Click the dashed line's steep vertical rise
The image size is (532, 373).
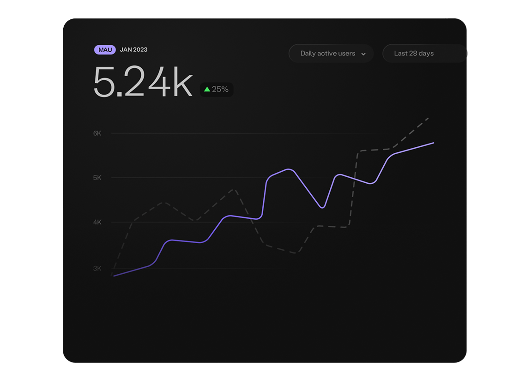[353, 188]
